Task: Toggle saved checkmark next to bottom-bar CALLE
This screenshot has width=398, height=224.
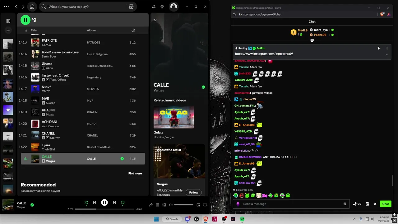Action: [32, 205]
